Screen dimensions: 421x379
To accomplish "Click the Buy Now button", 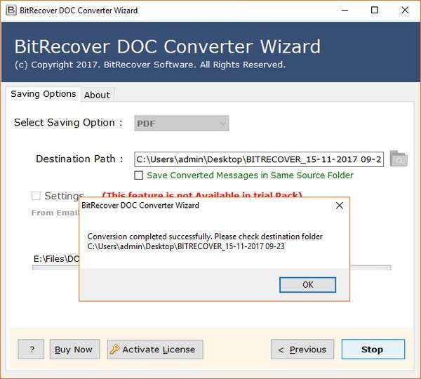I will click(x=74, y=350).
